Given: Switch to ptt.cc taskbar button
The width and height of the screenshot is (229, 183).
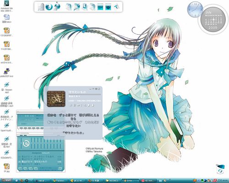Looking at the screenshot, I should [77, 181].
